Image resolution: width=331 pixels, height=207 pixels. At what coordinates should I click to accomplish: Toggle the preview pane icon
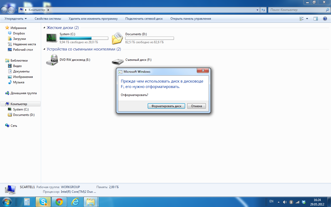[x=315, y=19]
